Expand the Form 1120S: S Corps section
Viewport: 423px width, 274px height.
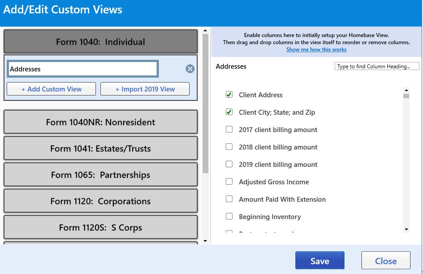[100, 227]
